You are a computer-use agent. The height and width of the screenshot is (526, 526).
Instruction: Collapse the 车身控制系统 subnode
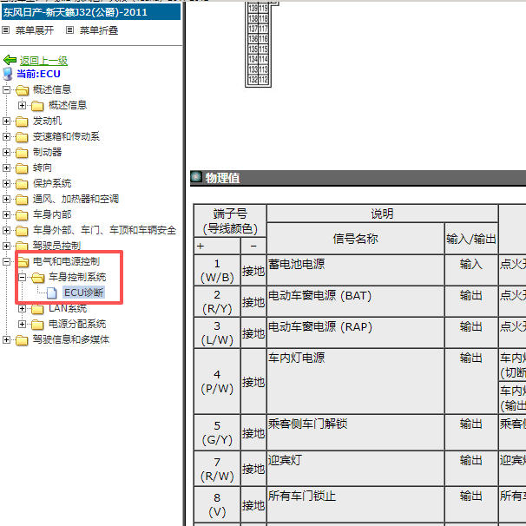click(22, 277)
